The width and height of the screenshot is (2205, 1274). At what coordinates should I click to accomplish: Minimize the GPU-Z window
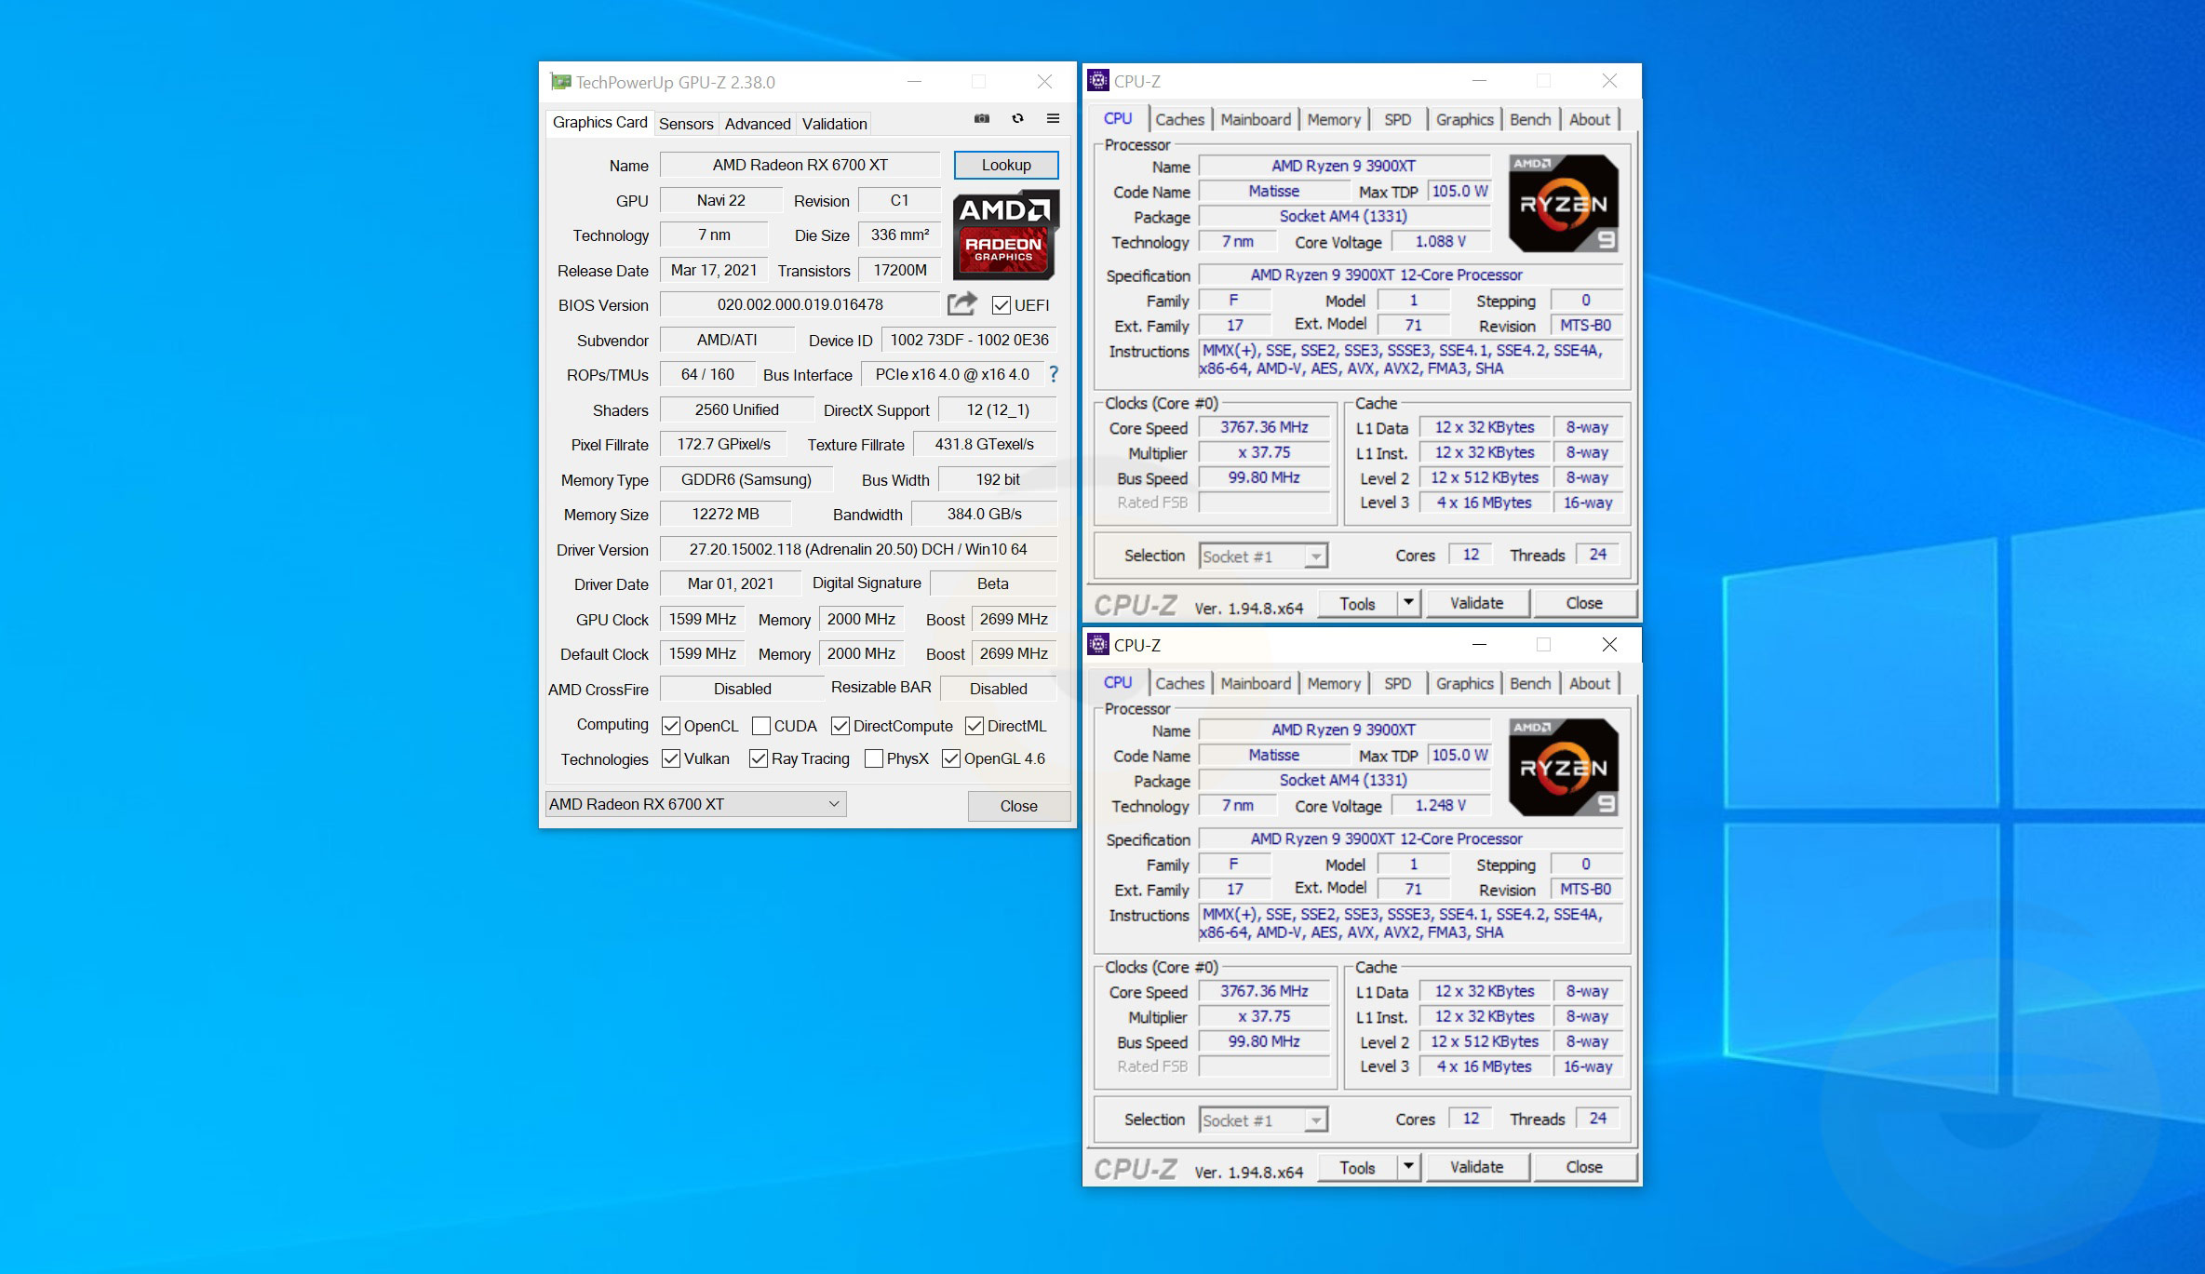pyautogui.click(x=914, y=82)
